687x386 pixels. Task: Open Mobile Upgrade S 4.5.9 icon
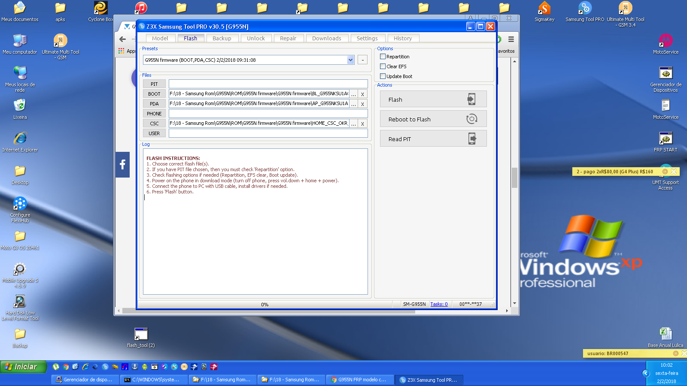pos(20,275)
